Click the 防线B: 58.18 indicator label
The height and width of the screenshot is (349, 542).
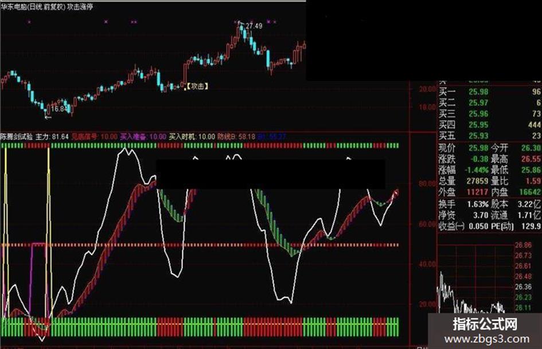[236, 137]
